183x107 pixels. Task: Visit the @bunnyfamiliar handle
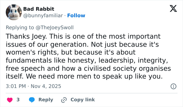(x=43, y=16)
